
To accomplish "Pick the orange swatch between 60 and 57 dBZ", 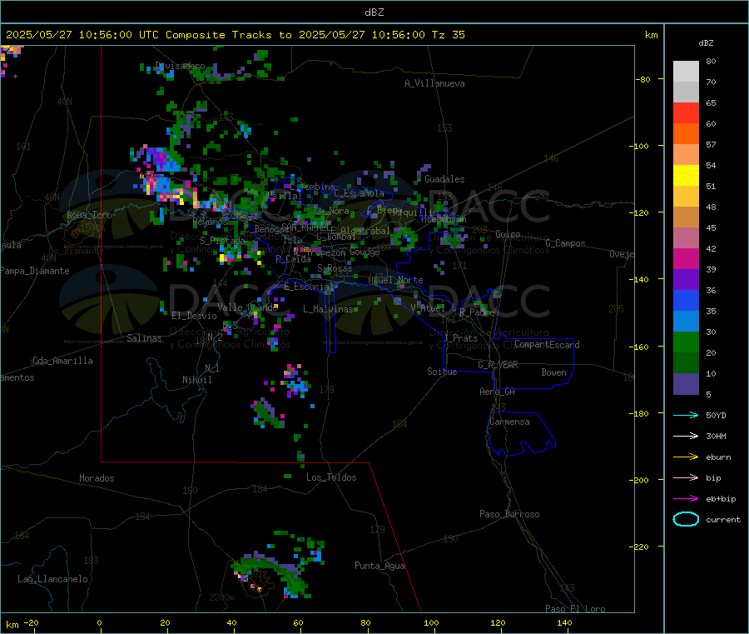I will tap(686, 134).
